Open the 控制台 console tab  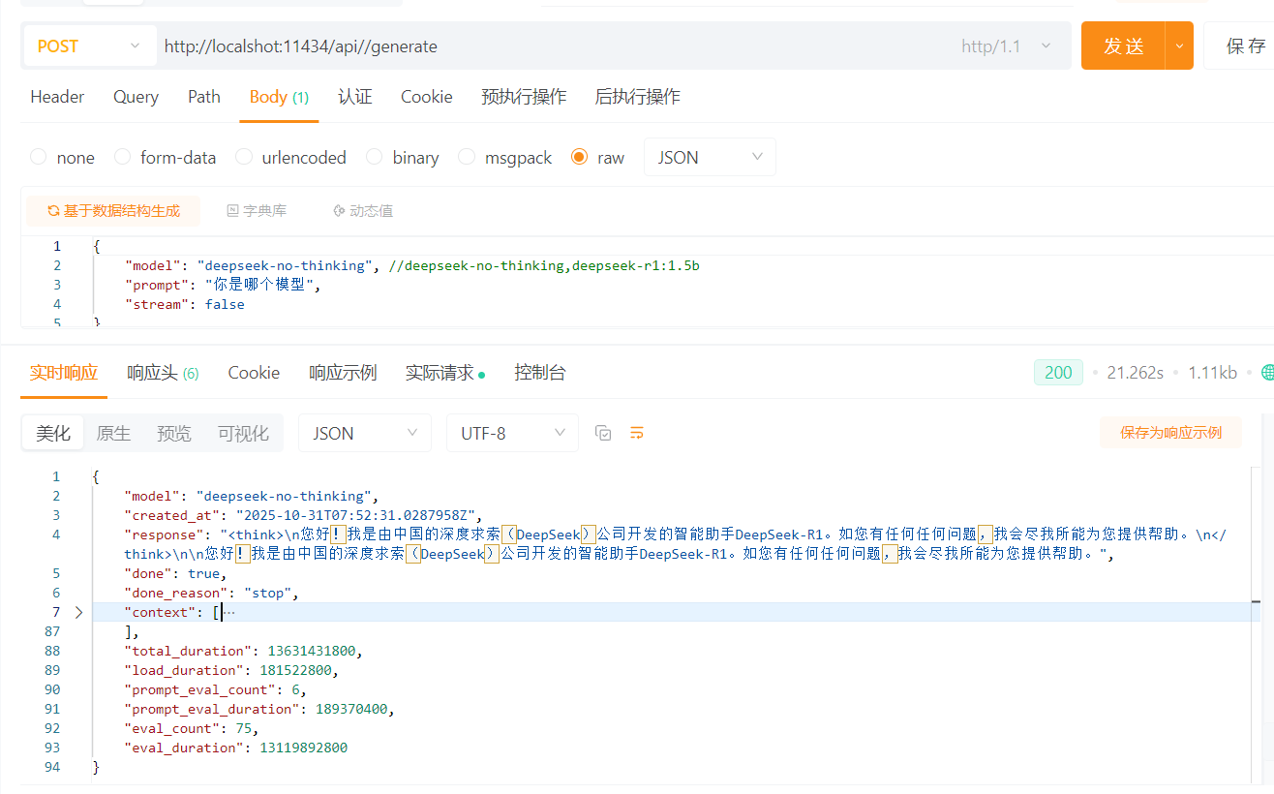[x=540, y=373]
